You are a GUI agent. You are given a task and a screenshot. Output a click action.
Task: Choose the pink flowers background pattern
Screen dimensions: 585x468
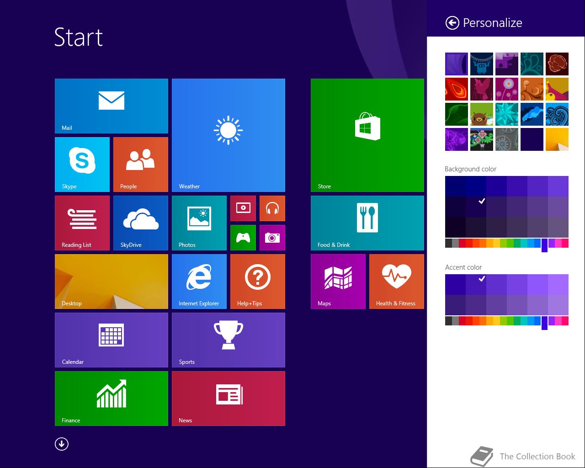tap(507, 89)
